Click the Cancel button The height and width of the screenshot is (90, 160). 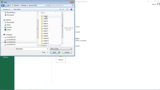67,52
